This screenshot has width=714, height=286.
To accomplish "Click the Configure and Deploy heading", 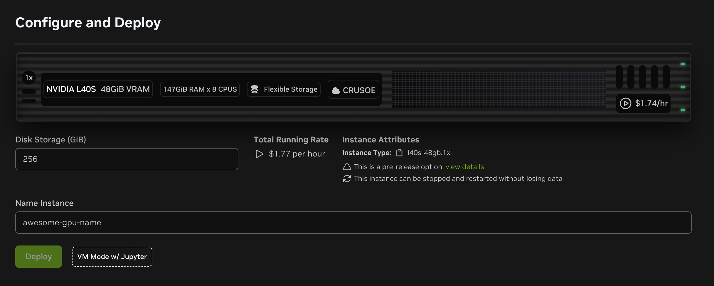I will click(x=88, y=23).
